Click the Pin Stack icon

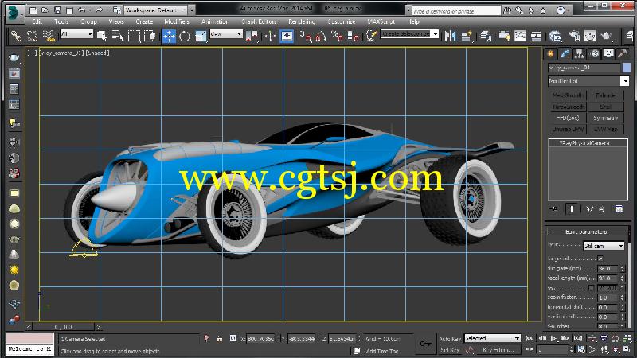(553, 209)
